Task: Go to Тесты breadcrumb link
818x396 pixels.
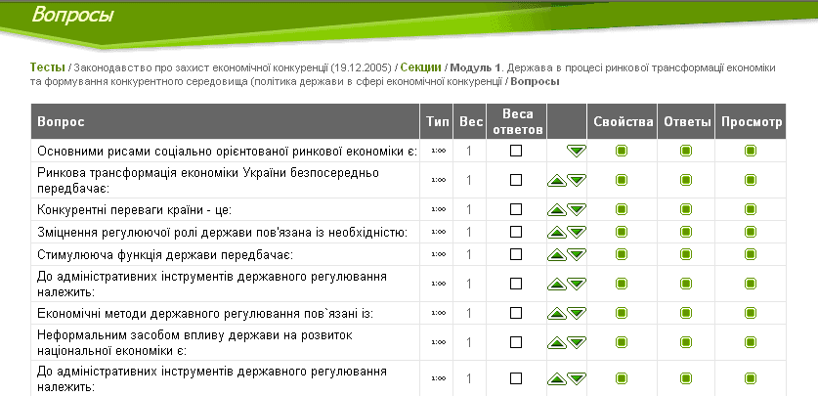Action: click(47, 66)
